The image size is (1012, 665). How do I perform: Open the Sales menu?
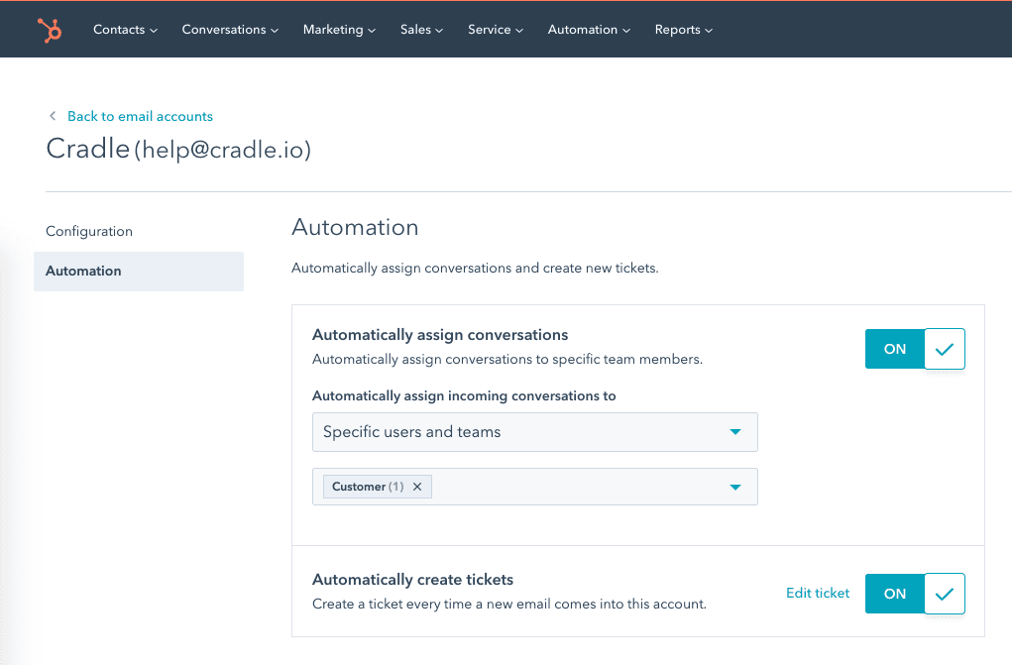pos(421,30)
